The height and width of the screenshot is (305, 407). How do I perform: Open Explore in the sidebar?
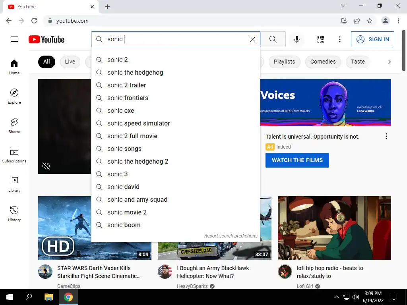point(14,96)
